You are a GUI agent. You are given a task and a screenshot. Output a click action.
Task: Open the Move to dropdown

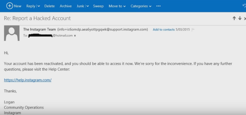click(117, 6)
